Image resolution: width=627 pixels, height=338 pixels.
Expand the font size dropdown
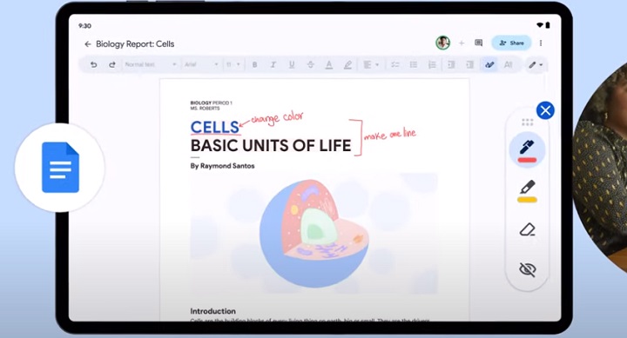coord(233,64)
